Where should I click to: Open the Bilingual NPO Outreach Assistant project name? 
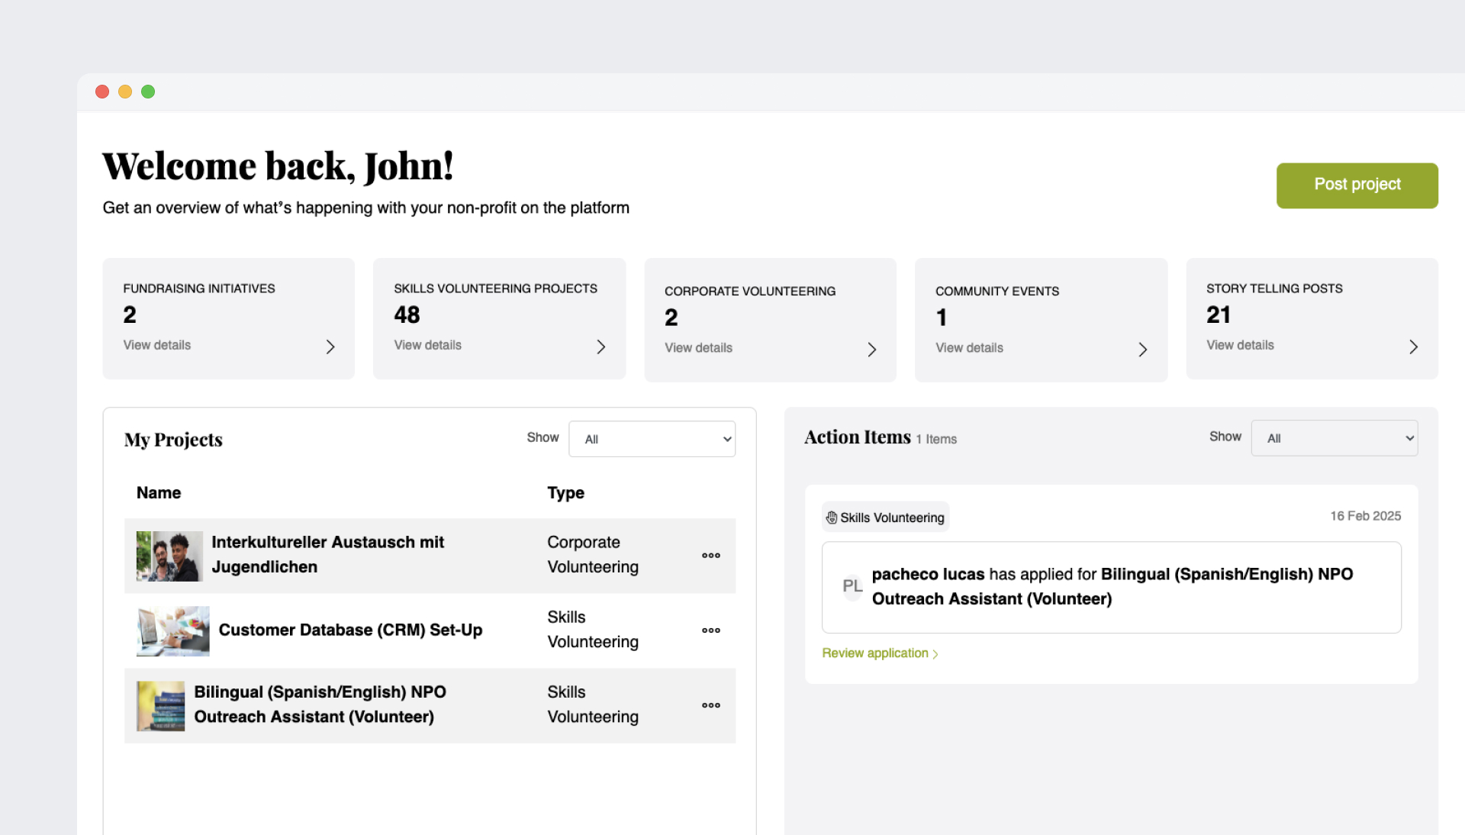(x=320, y=704)
